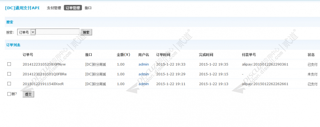Click 已支付 status of first order
Screen dimensions: 320x127
(x=313, y=64)
